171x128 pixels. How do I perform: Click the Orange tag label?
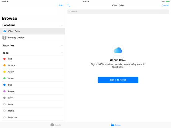tap(12, 66)
